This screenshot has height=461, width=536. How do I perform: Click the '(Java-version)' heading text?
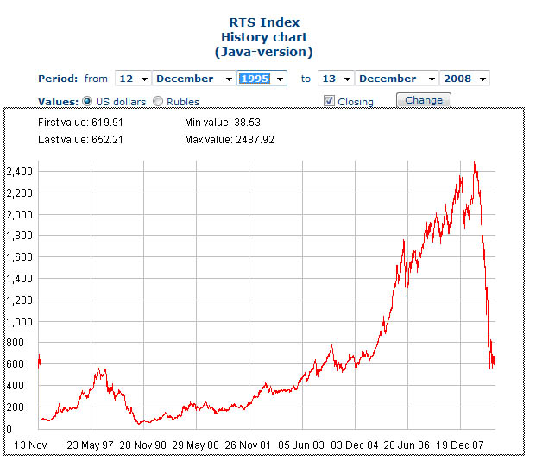pyautogui.click(x=263, y=52)
